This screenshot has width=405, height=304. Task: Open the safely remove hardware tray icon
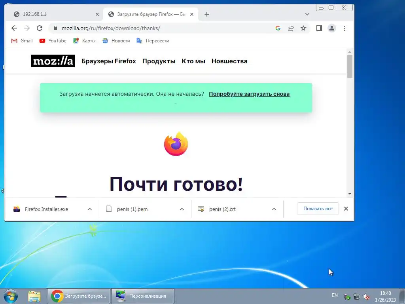(x=347, y=297)
